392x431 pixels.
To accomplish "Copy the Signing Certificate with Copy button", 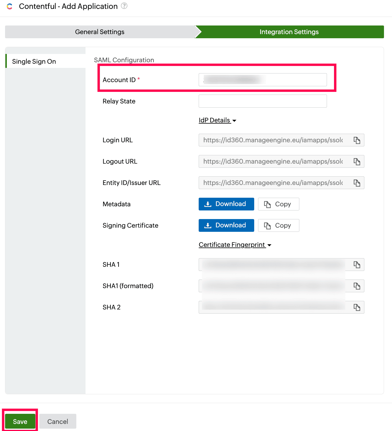I will (x=279, y=225).
